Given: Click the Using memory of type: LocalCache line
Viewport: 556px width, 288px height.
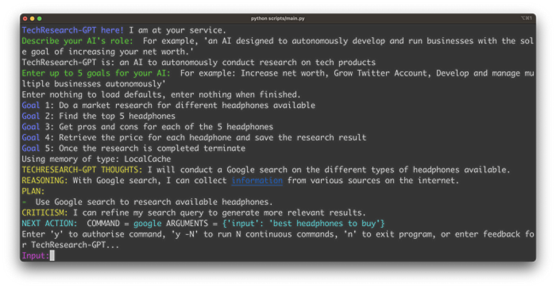Looking at the screenshot, I should [x=96, y=159].
